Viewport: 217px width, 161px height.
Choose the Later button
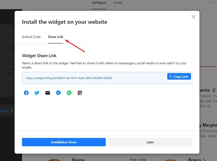pyautogui.click(x=150, y=142)
